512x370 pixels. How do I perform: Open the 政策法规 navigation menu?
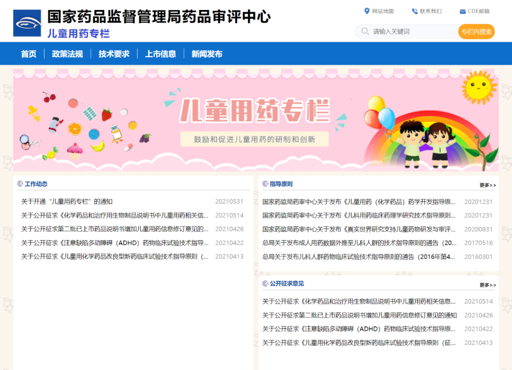67,54
